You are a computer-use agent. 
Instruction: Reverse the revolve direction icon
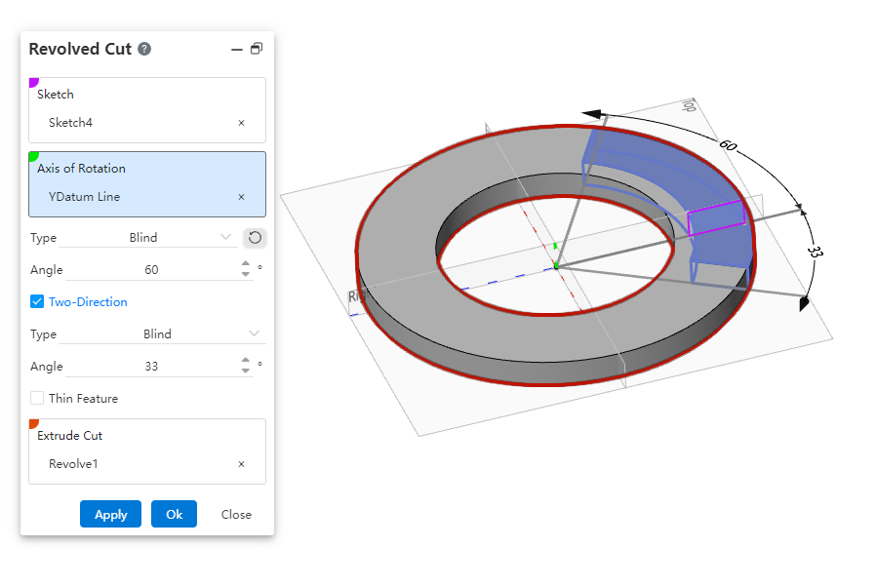255,238
